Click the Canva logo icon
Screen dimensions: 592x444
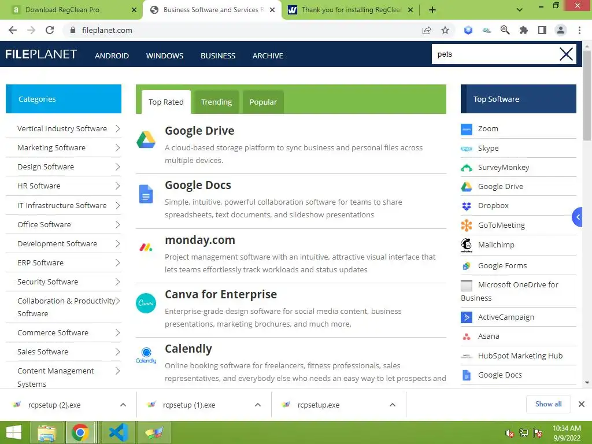[x=146, y=303]
